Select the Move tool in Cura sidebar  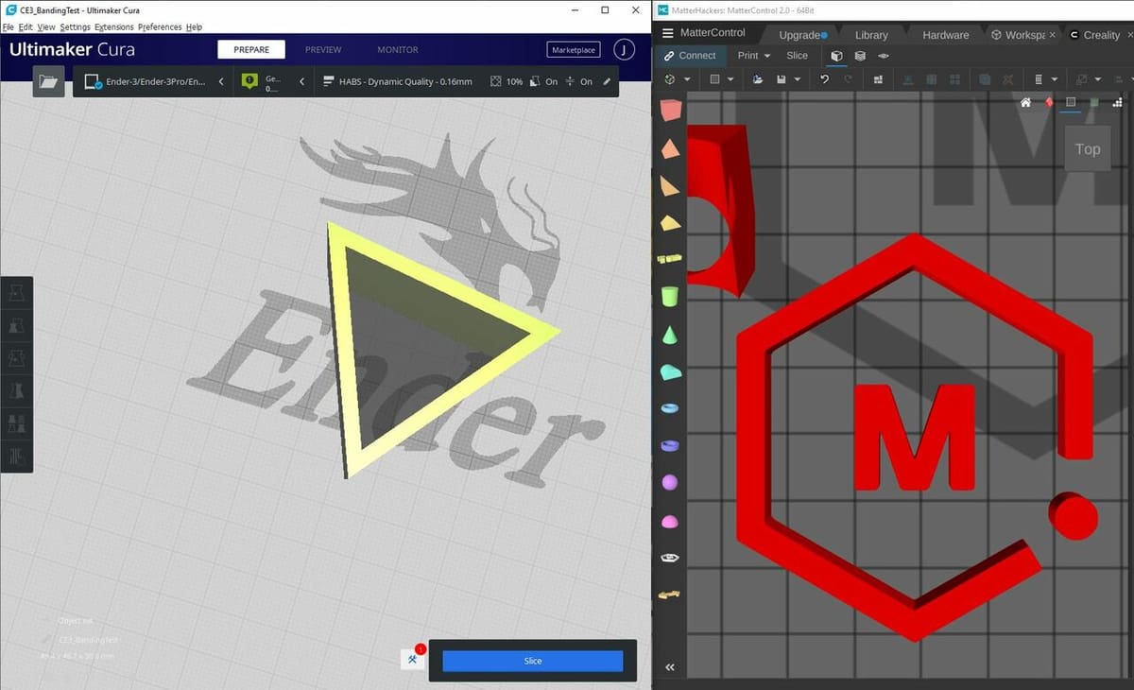click(16, 295)
